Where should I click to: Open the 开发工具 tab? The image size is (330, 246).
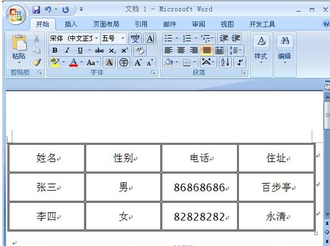coord(262,24)
